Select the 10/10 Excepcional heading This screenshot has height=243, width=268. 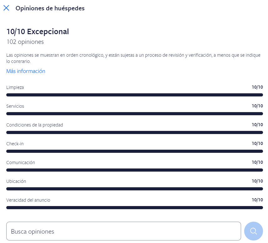[x=38, y=32]
